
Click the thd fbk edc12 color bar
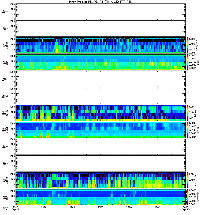click(188, 113)
